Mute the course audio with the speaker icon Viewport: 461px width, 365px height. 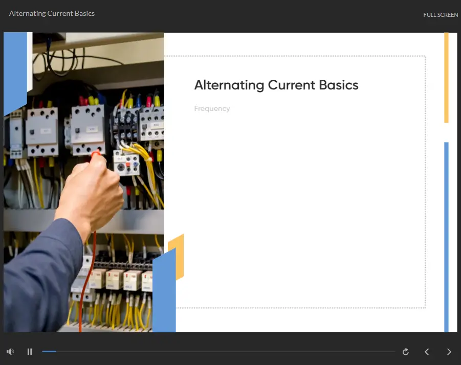10,352
